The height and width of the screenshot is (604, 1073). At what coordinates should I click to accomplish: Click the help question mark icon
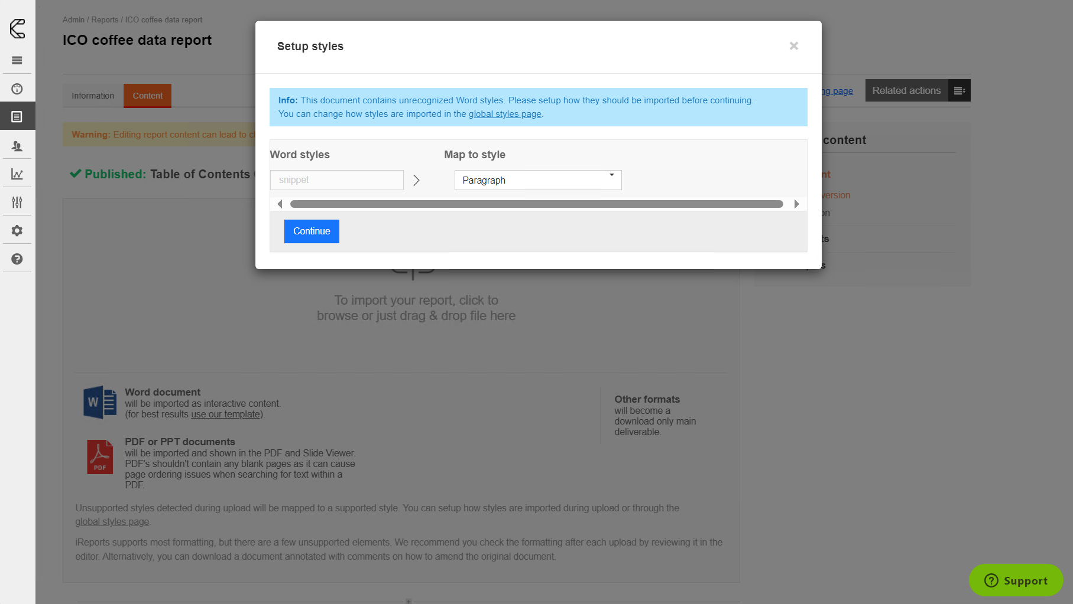coord(17,259)
